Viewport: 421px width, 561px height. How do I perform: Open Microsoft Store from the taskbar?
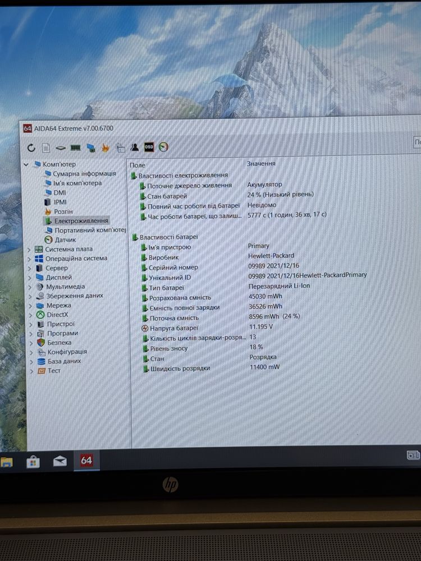click(x=33, y=462)
